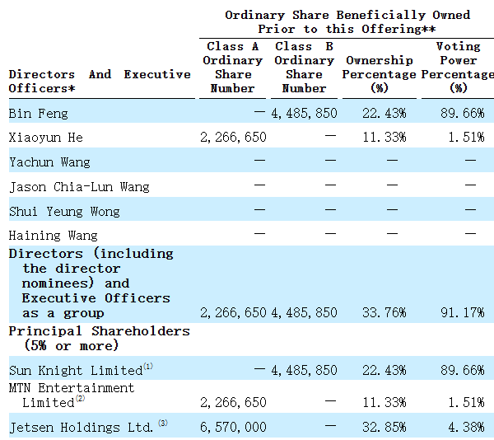Click the Class B Ordinary Share Number header
The height and width of the screenshot is (440, 494).
pos(304,68)
